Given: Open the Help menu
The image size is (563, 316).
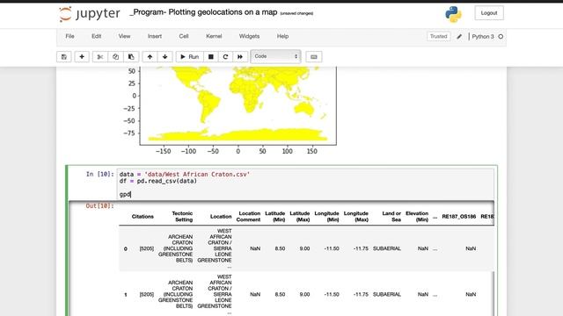Looking at the screenshot, I should click(x=282, y=36).
